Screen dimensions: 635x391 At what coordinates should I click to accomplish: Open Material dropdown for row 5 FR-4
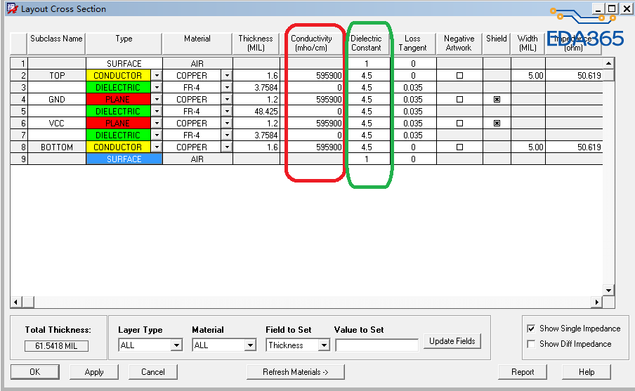click(227, 112)
